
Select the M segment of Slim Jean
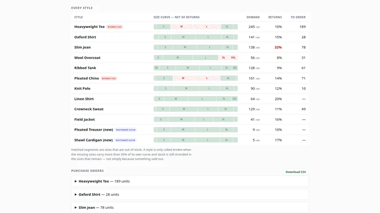(185, 47)
